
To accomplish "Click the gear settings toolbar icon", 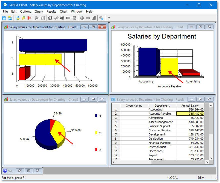I will [101, 18].
